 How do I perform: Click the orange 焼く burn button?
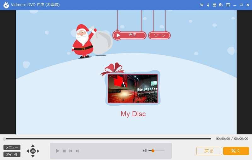point(236,151)
